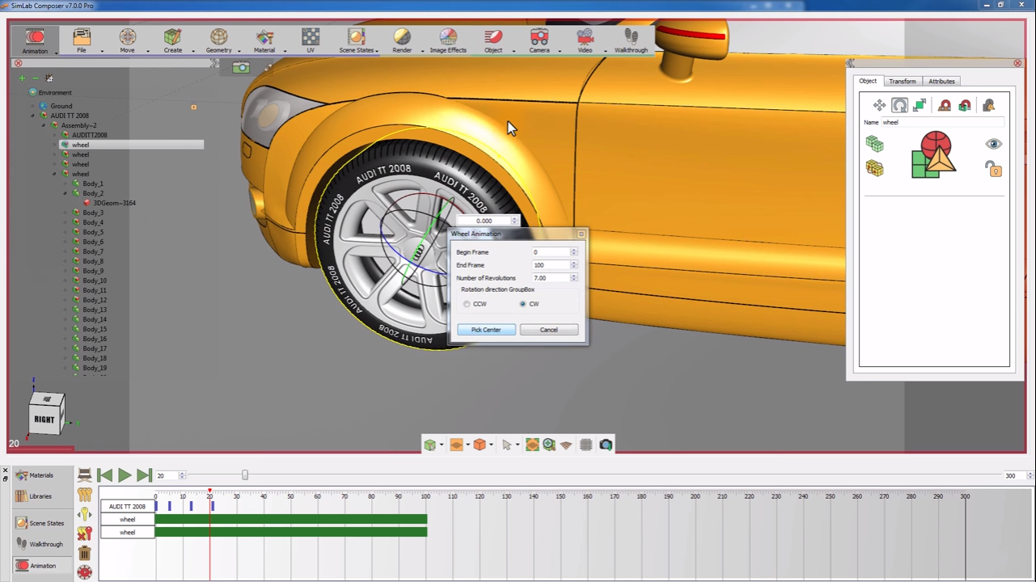
Task: Adjust the Number of Revolutions spinner arrows
Action: tap(574, 278)
